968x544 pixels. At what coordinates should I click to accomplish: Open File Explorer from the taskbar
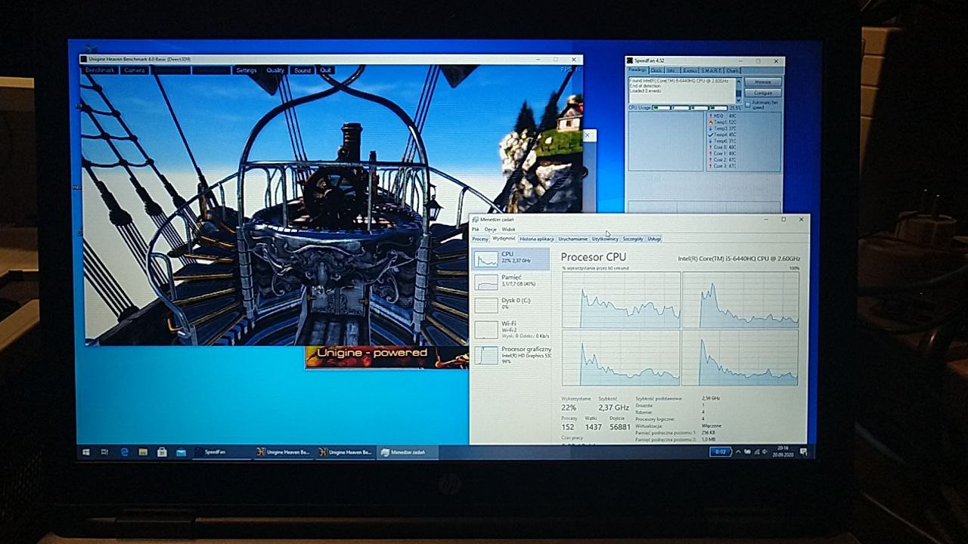click(x=143, y=452)
